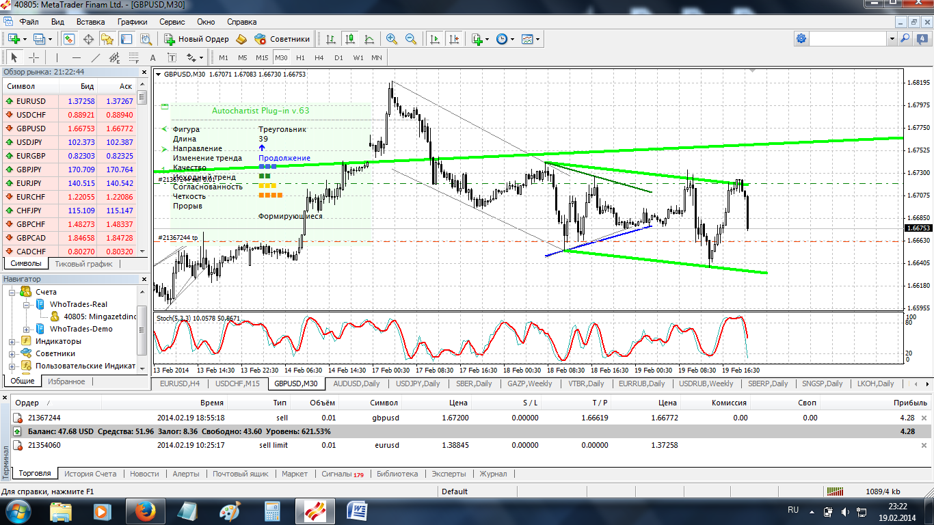The width and height of the screenshot is (934, 525).
Task: Open Microsoft Word from the taskbar
Action: point(356,511)
